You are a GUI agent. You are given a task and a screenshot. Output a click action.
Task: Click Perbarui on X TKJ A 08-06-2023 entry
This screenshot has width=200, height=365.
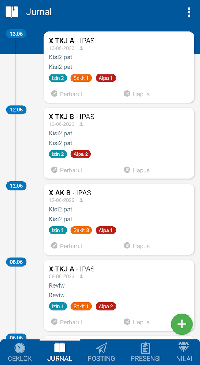67,322
